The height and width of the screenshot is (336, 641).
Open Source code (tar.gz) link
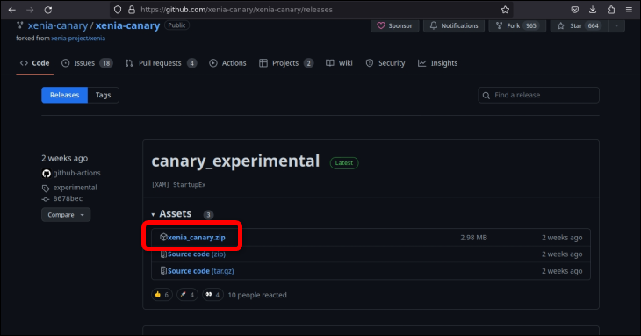coord(201,271)
